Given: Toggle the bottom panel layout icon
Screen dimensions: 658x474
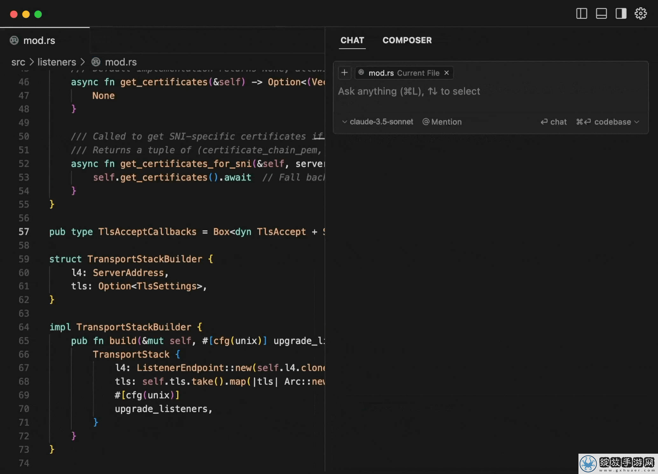Looking at the screenshot, I should 601,14.
